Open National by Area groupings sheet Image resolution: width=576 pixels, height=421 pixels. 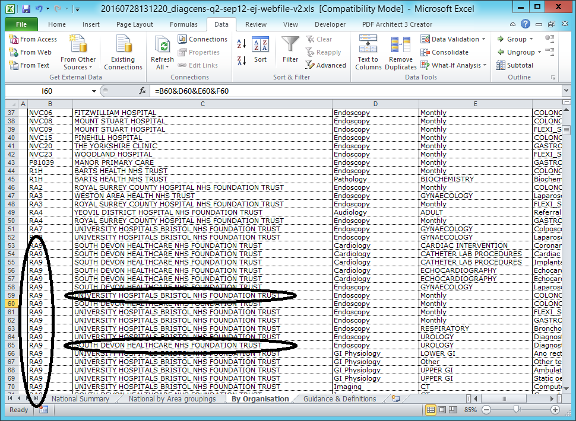pos(172,398)
